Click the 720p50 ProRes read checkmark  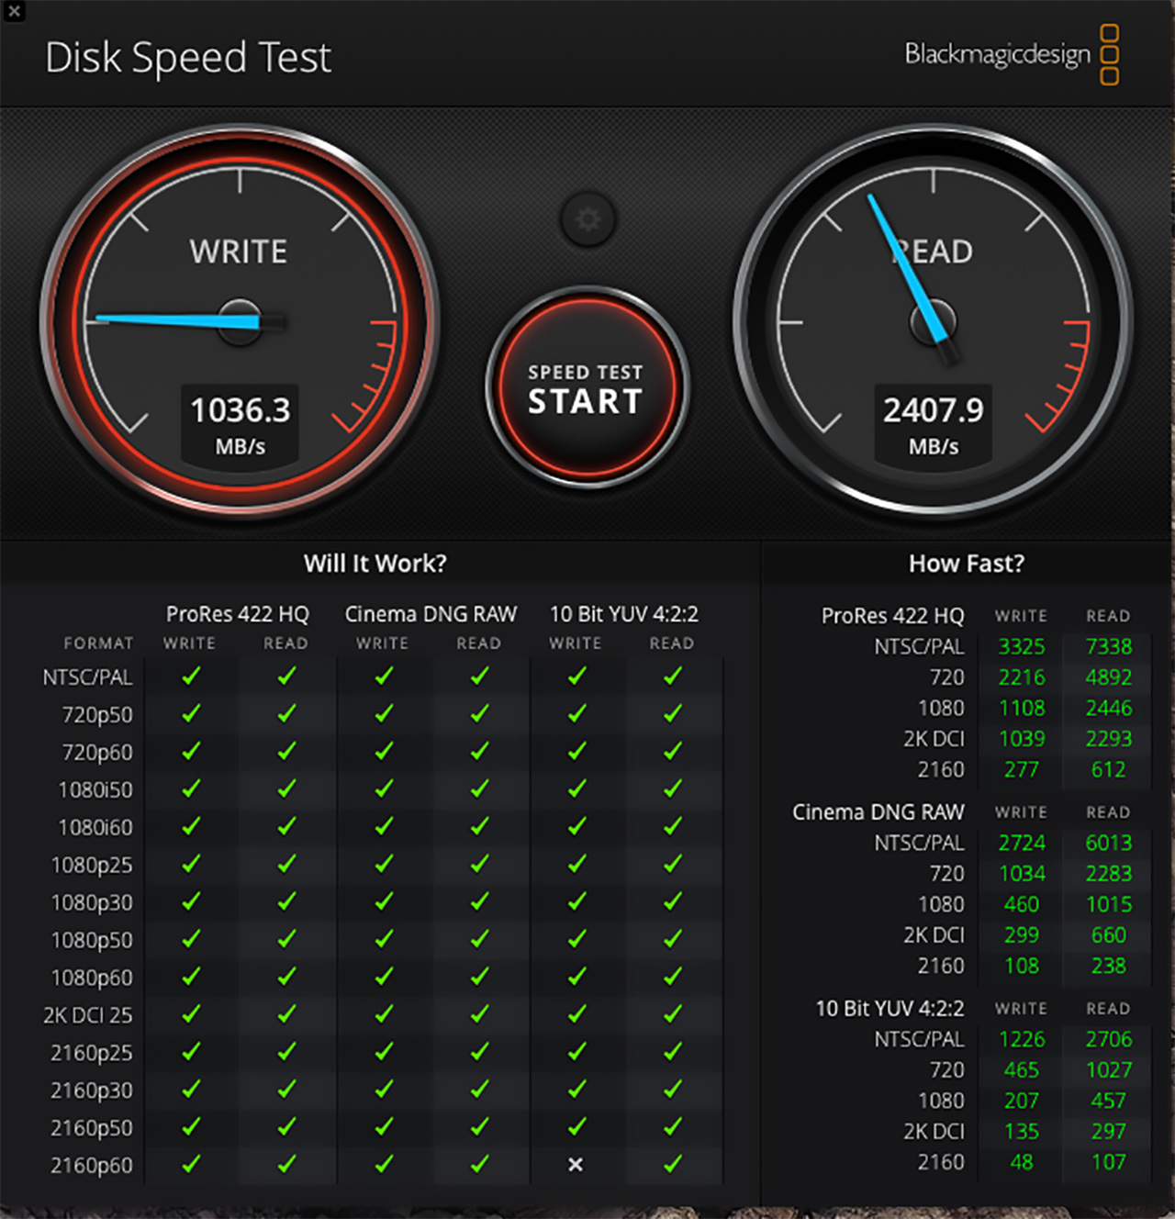[x=287, y=714]
